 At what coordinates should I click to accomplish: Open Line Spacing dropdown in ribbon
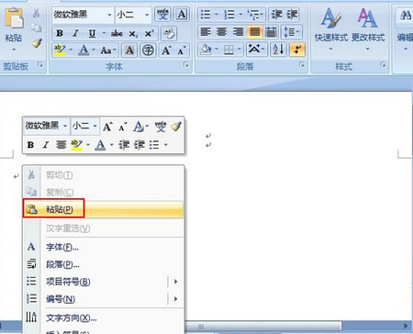292,32
